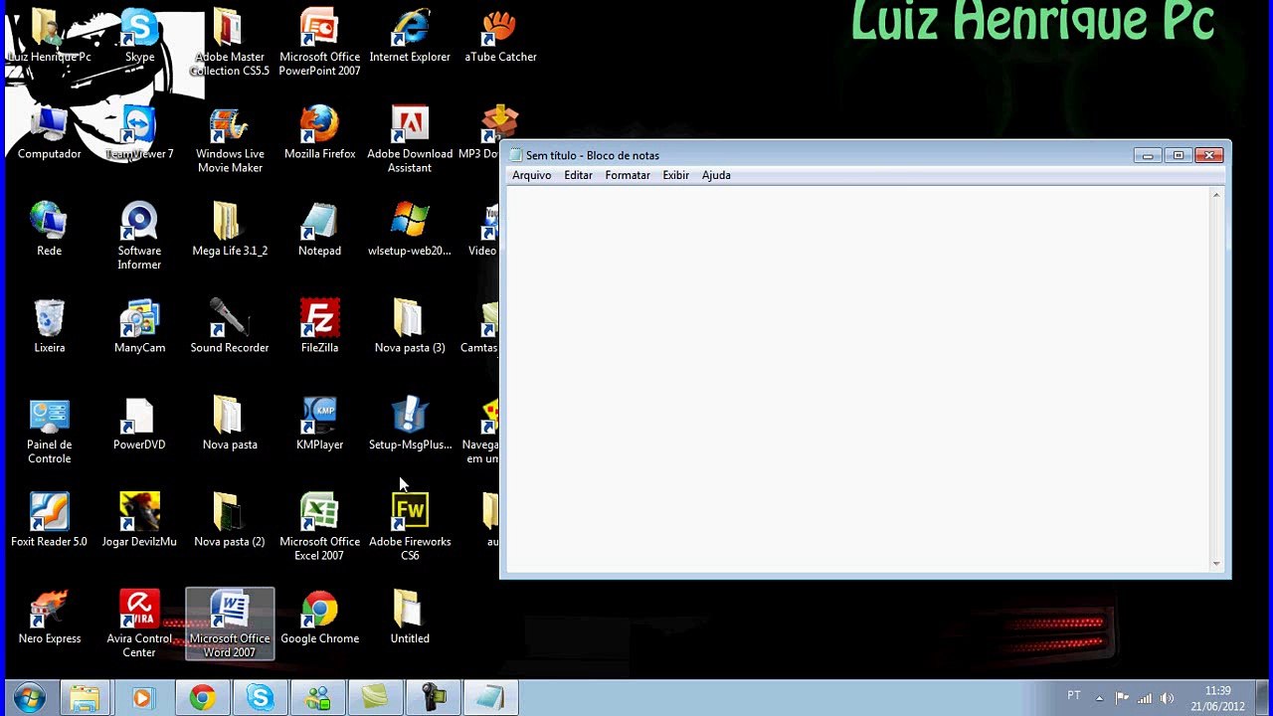Launch ManyCam from desktop
The height and width of the screenshot is (716, 1273).
(139, 326)
